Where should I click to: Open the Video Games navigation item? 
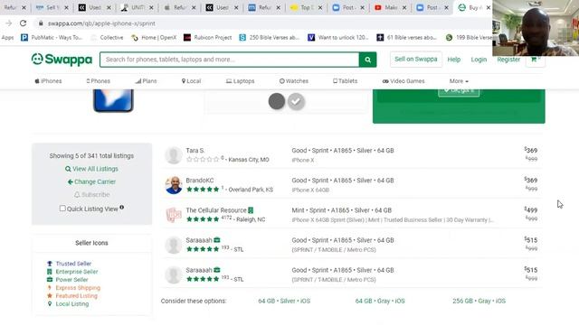pyautogui.click(x=403, y=81)
